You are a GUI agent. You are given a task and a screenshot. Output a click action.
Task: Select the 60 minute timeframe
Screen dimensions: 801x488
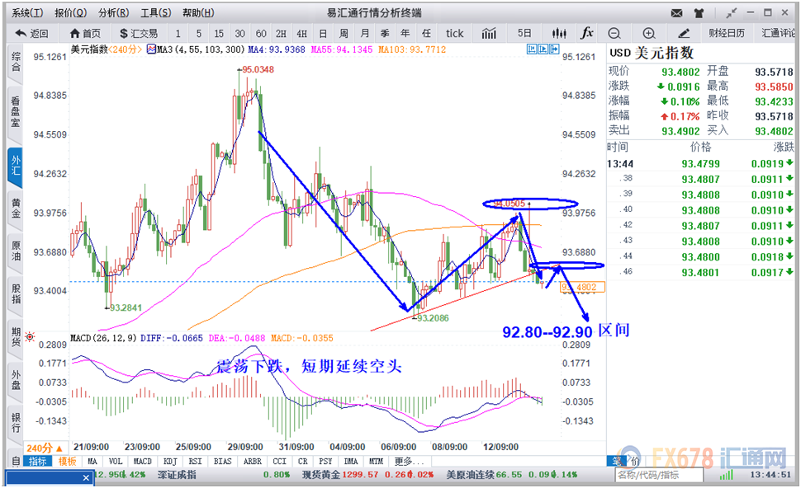pos(261,34)
